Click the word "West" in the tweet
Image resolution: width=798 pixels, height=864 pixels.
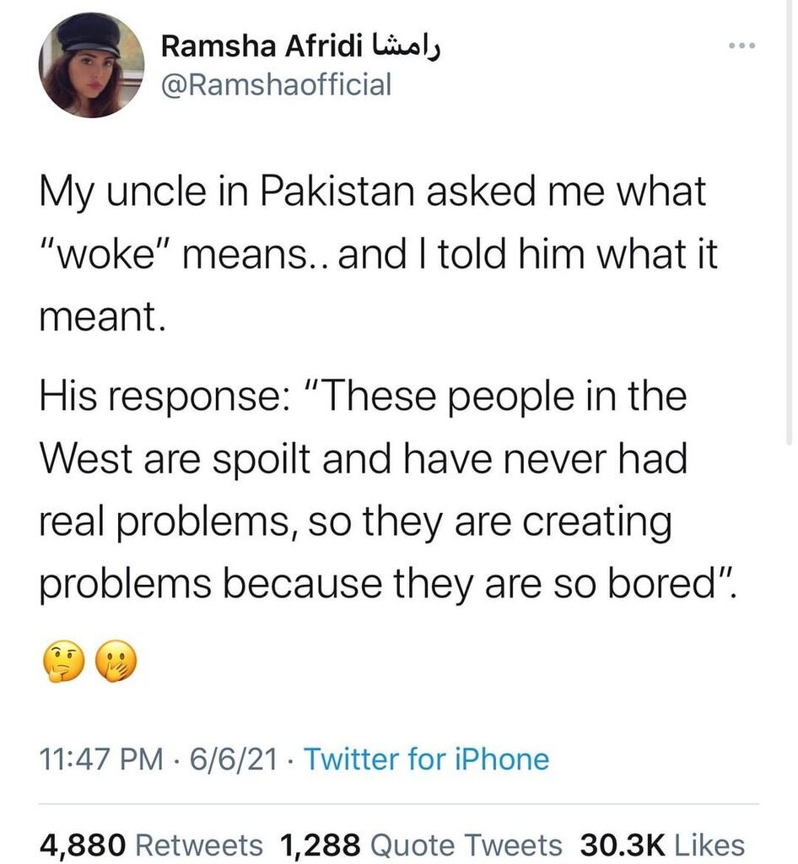87,460
